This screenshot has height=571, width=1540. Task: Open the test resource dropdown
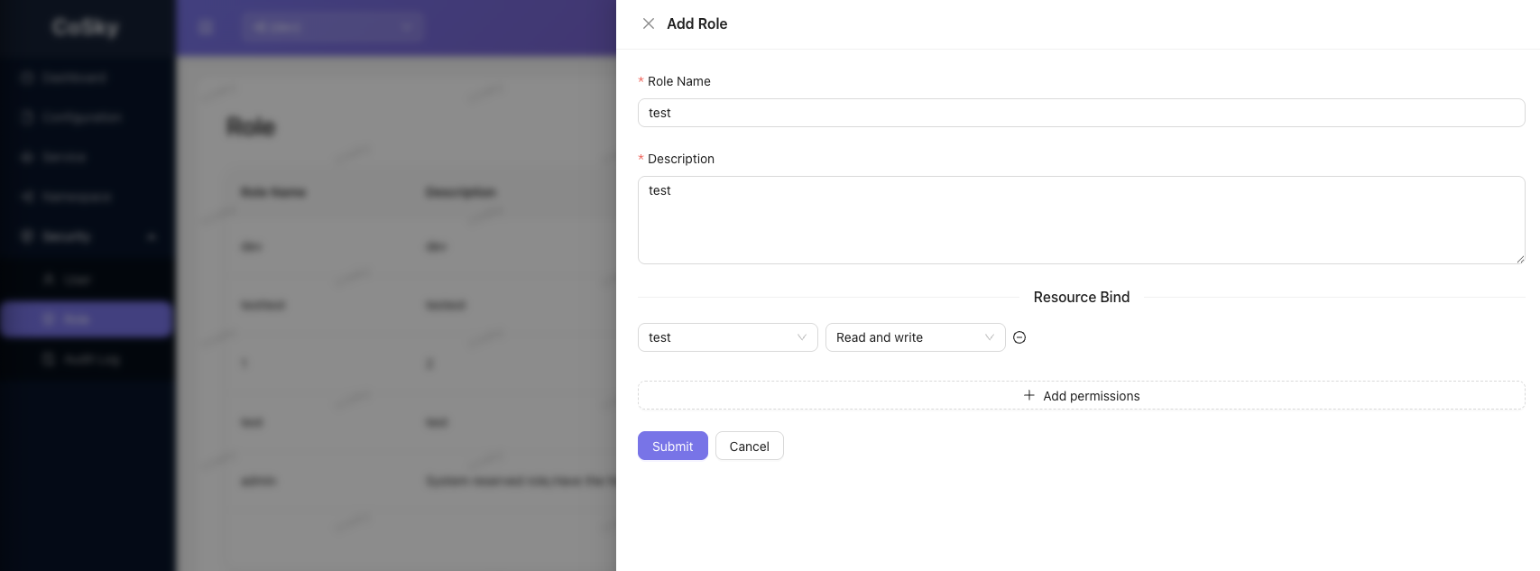click(x=727, y=337)
